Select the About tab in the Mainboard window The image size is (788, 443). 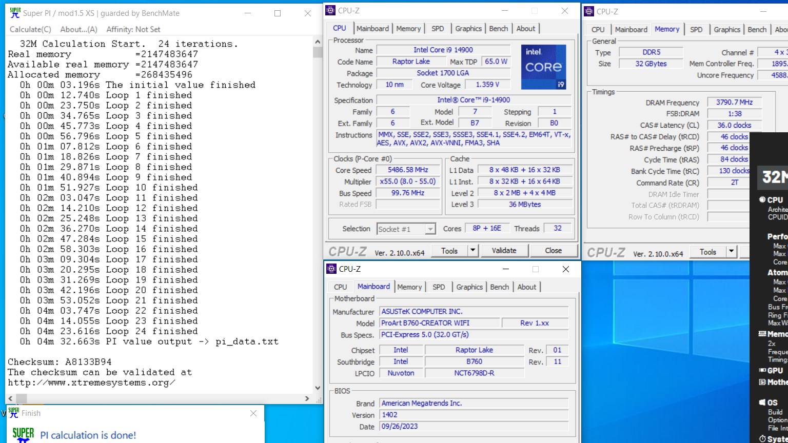[x=527, y=287]
